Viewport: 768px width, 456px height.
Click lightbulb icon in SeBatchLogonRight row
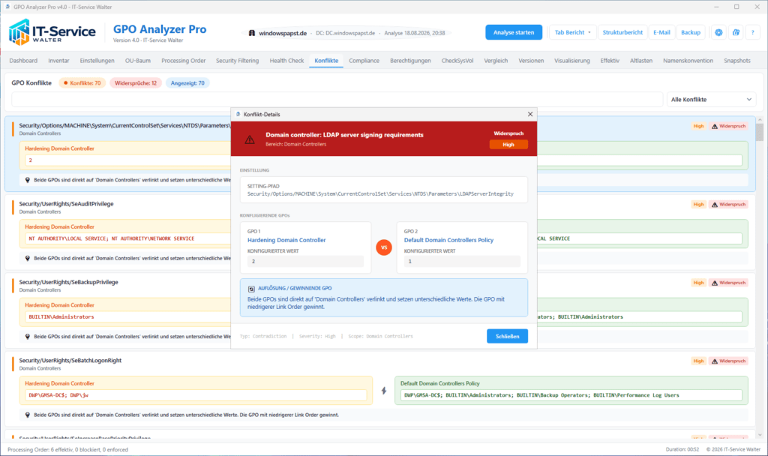click(x=28, y=415)
